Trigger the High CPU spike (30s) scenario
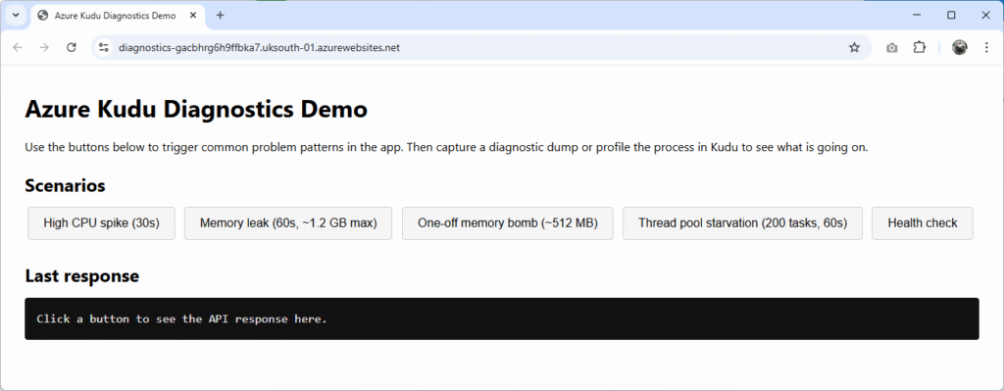Image resolution: width=1004 pixels, height=391 pixels. coord(101,223)
